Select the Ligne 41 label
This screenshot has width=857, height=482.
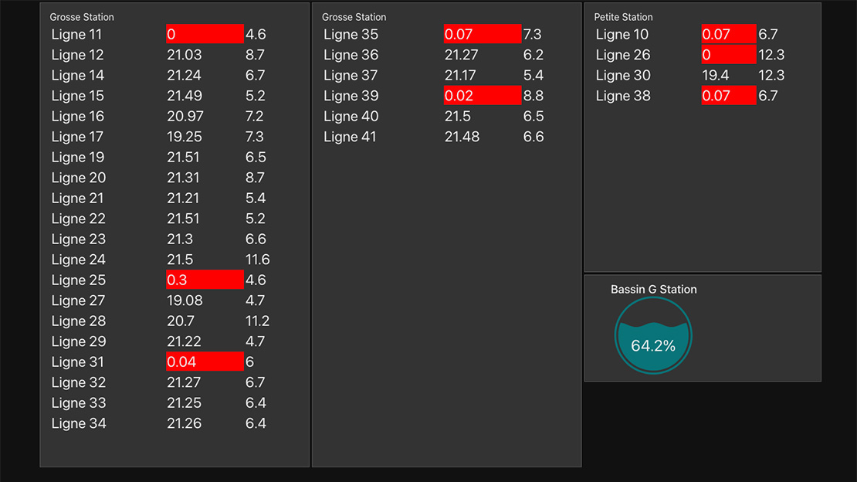(351, 137)
